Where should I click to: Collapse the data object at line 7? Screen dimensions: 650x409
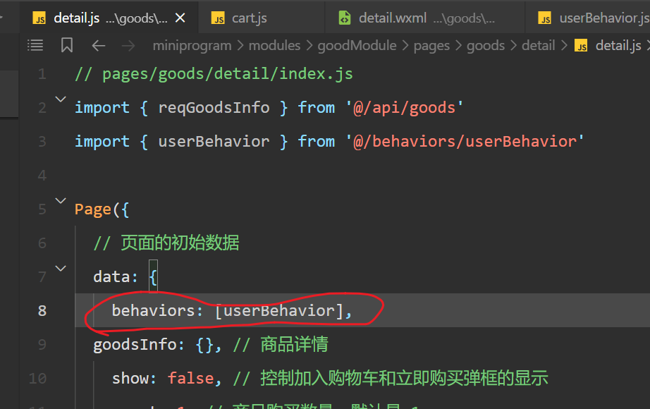click(61, 269)
